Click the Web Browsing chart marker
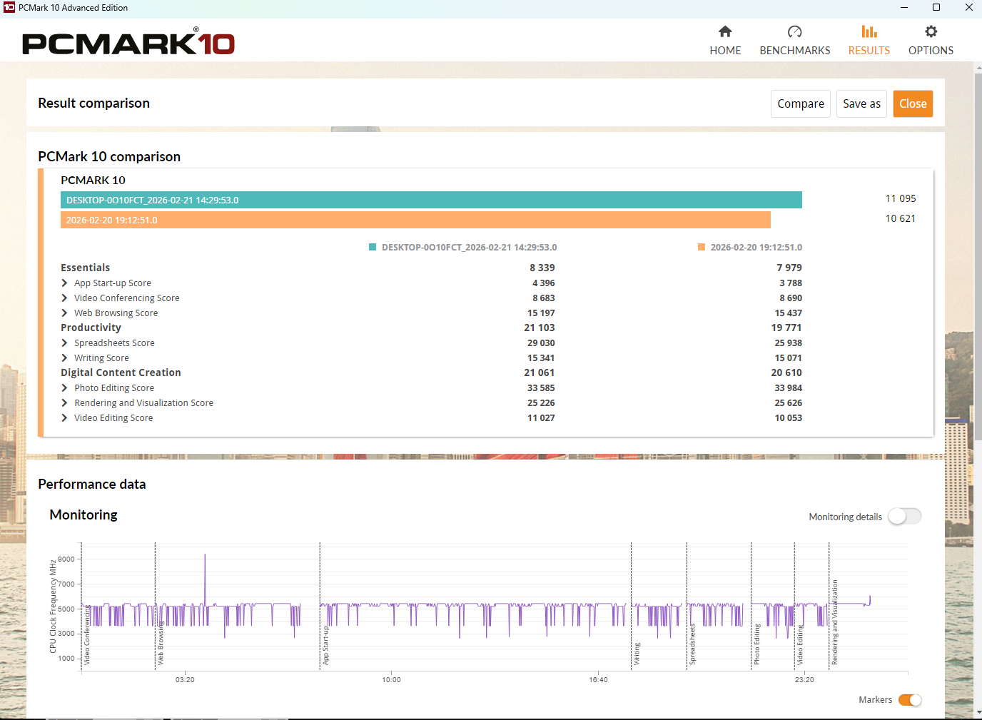 pos(161,642)
